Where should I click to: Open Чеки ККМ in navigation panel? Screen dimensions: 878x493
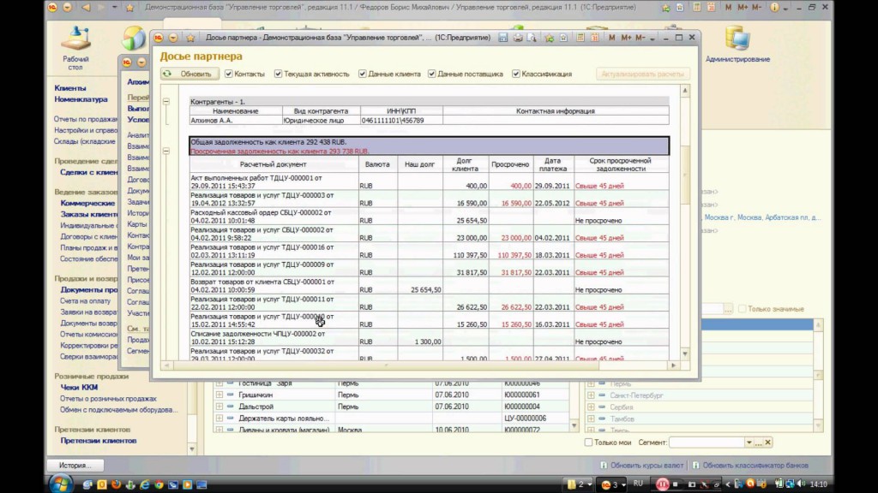point(79,387)
